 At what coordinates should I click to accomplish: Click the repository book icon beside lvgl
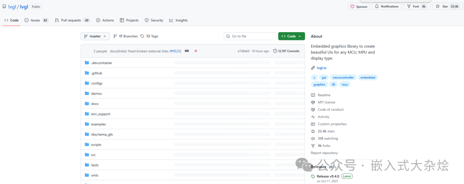tap(4, 6)
